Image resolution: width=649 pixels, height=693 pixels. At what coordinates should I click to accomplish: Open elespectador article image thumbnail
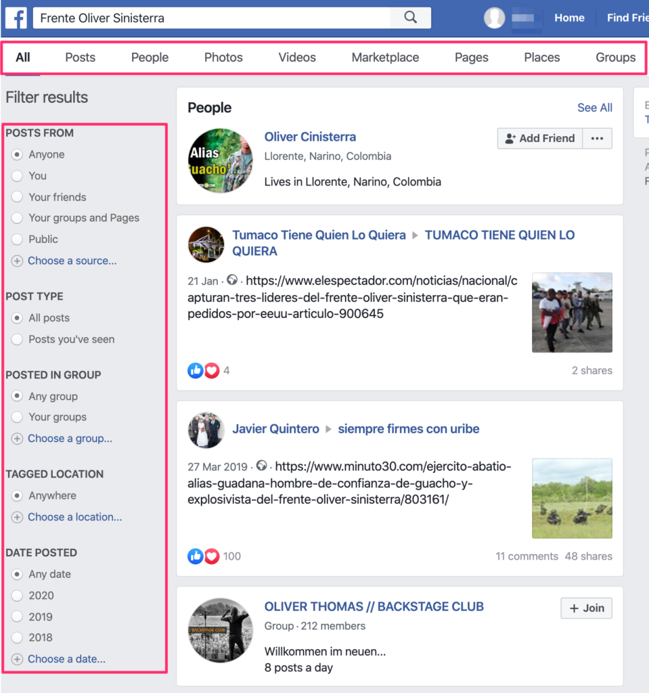[x=572, y=313]
